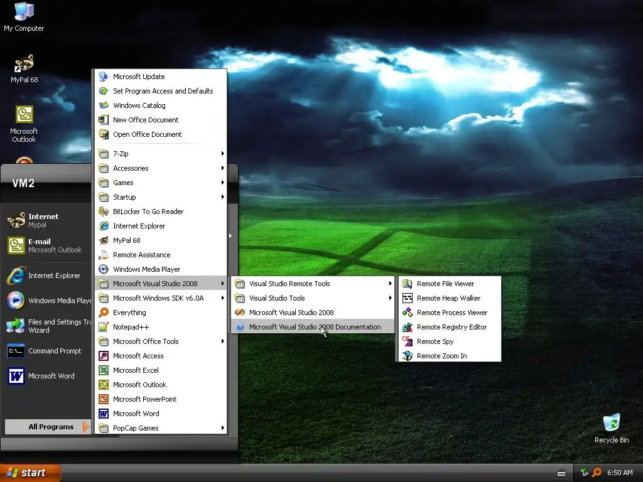The height and width of the screenshot is (482, 643).
Task: Open Command Prompt from start menu
Action: (x=48, y=351)
